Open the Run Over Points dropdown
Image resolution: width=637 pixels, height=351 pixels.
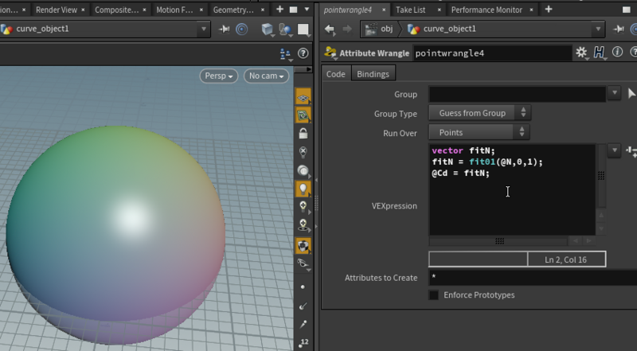[479, 132]
